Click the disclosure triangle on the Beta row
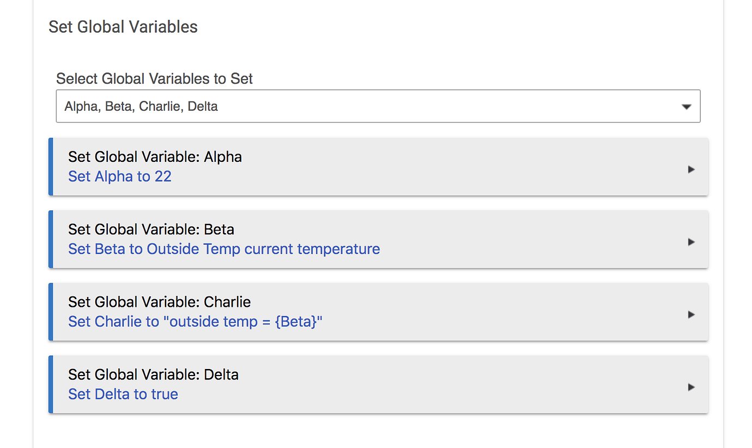 pos(691,242)
